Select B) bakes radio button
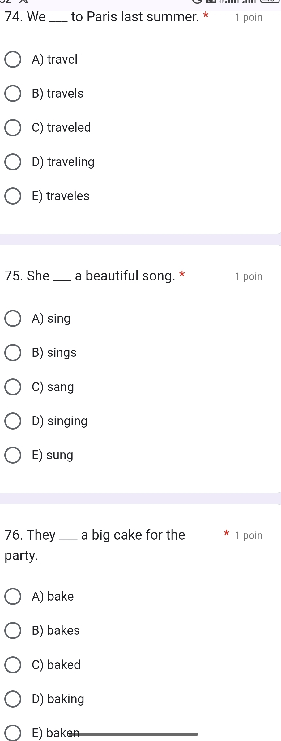 pos(13,631)
